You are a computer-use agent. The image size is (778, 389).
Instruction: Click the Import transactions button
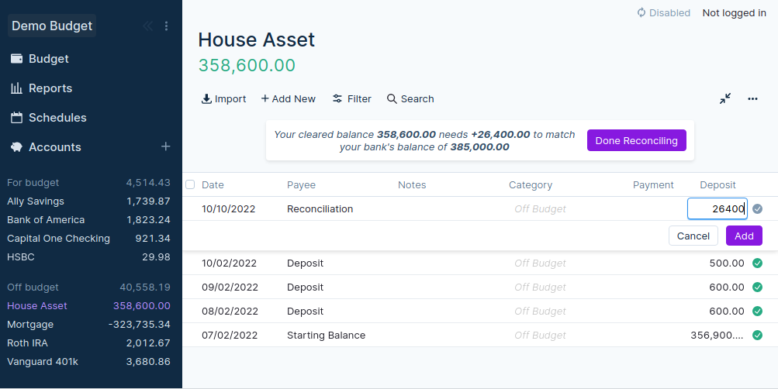[223, 99]
